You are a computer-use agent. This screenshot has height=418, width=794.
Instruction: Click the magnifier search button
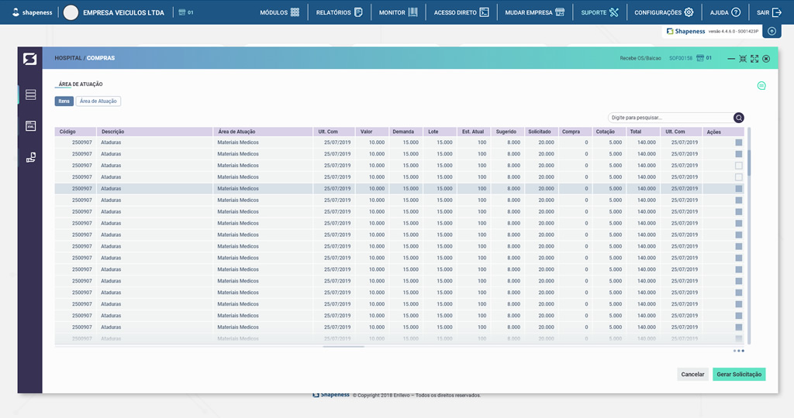739,118
